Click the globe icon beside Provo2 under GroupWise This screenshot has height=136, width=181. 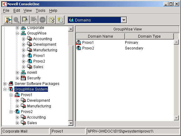tap(30, 61)
